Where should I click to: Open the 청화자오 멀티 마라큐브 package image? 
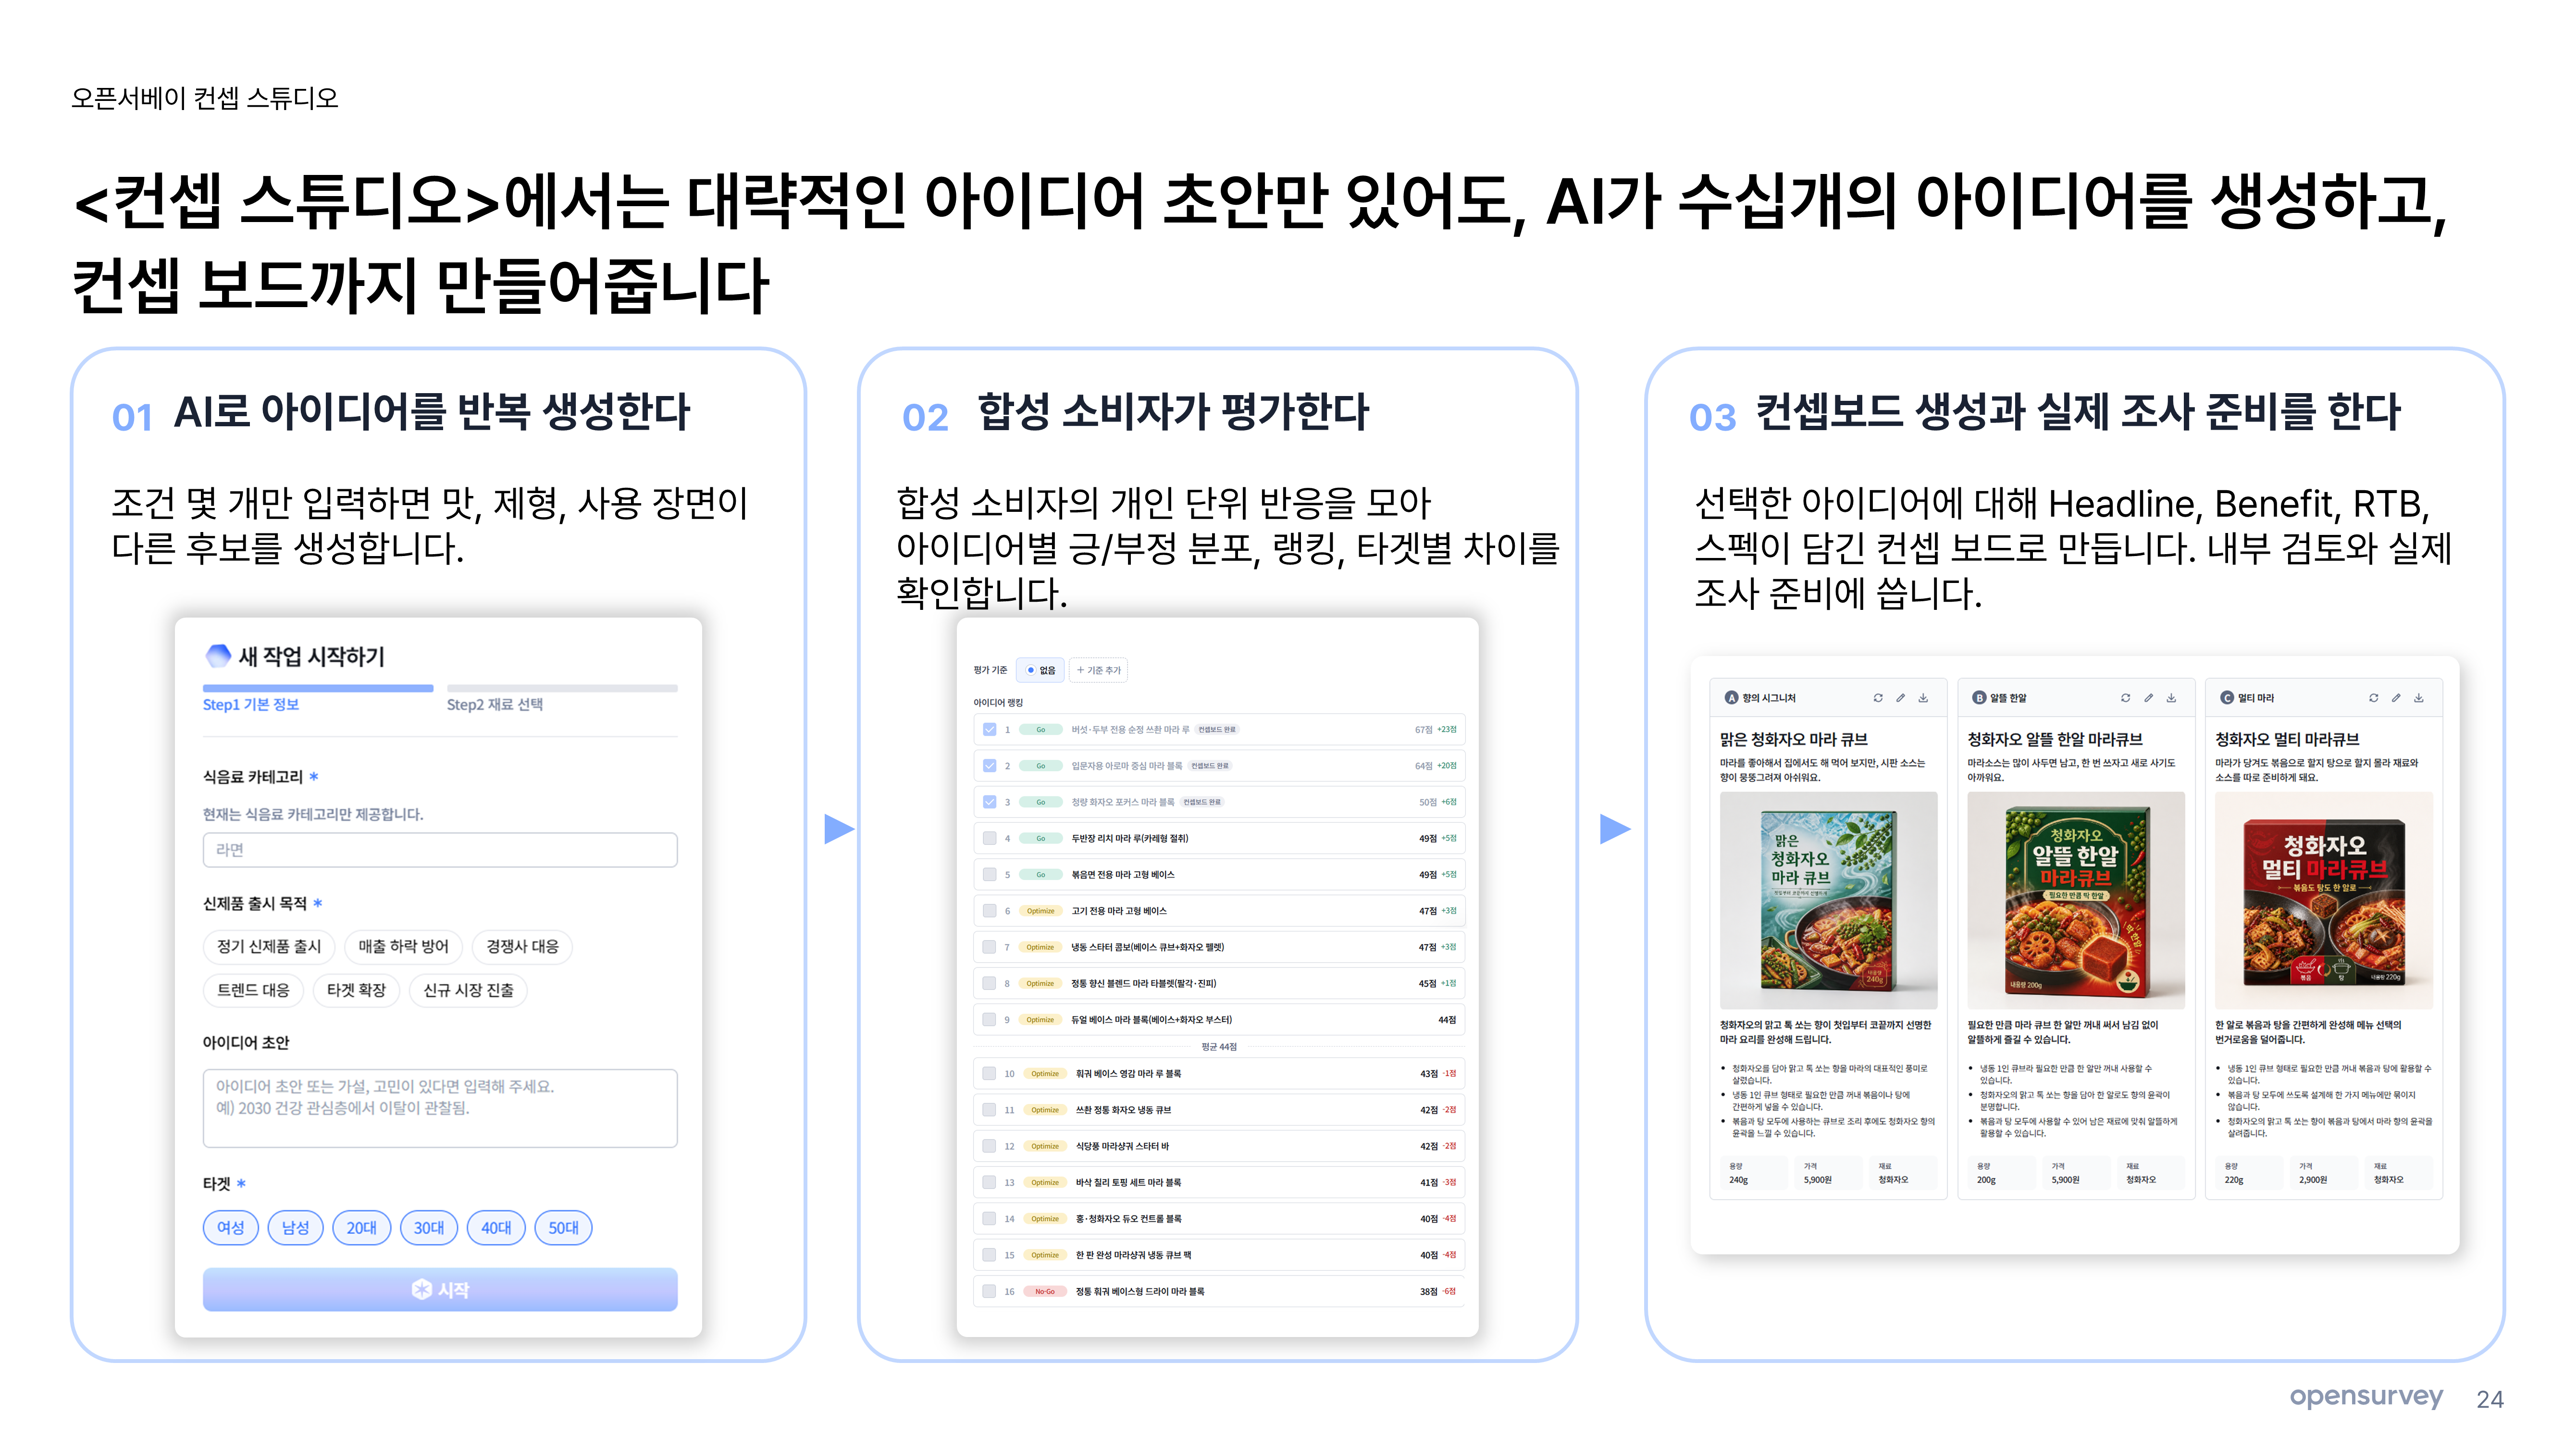pyautogui.click(x=2324, y=900)
